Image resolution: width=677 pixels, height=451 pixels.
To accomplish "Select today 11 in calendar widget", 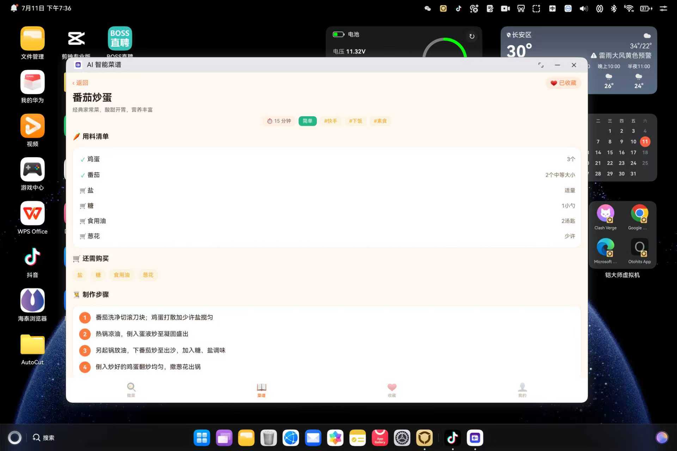I will pyautogui.click(x=645, y=142).
